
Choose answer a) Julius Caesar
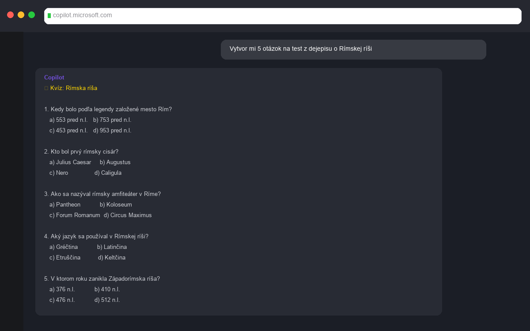click(70, 162)
